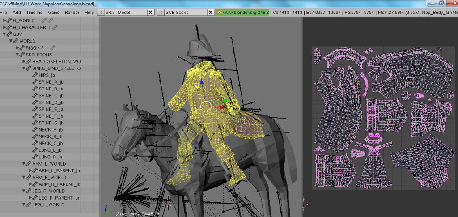The height and width of the screenshot is (217, 458).
Task: Click the bone icon before ARM_L_WORLD
Action: pyautogui.click(x=29, y=164)
